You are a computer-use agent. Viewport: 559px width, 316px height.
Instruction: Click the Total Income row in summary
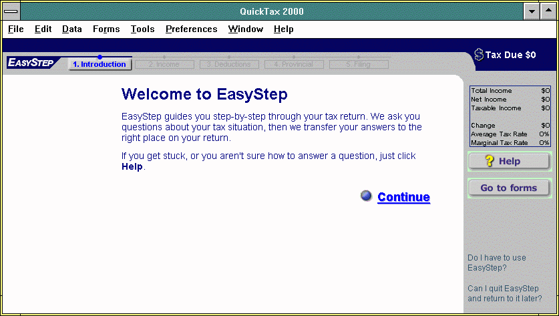pyautogui.click(x=510, y=91)
